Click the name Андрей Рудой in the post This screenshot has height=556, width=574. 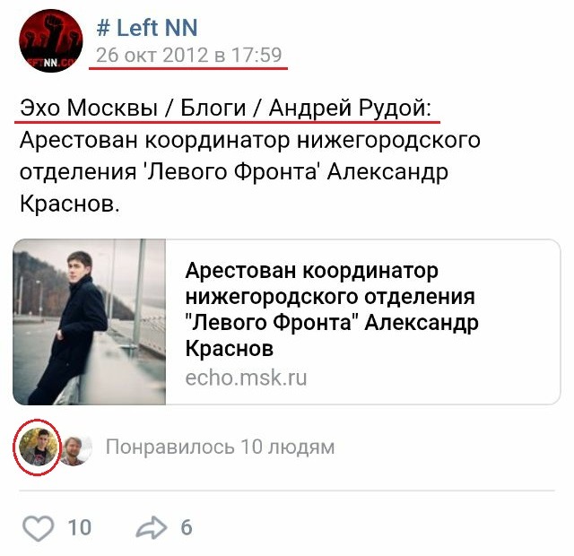[350, 108]
